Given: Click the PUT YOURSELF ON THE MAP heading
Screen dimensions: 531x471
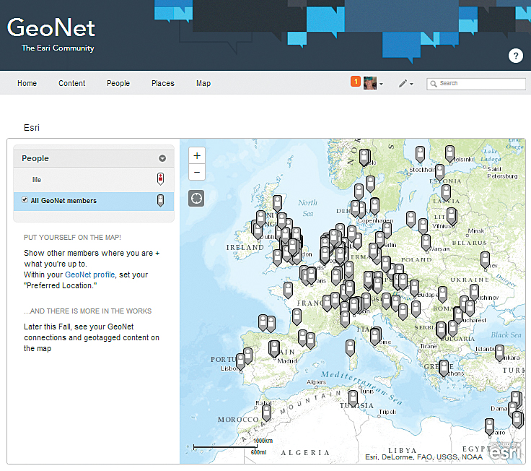Looking at the screenshot, I should pyautogui.click(x=72, y=238).
